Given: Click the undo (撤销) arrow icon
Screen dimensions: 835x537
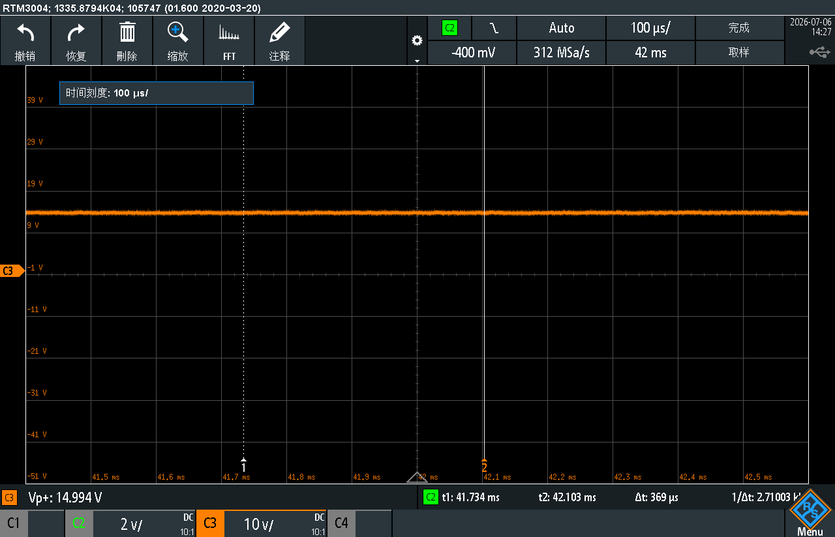Looking at the screenshot, I should [25, 32].
